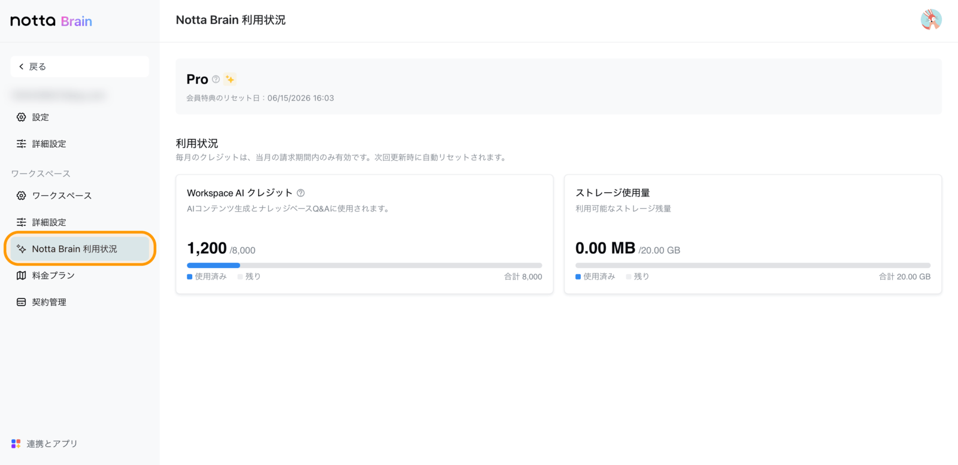958x465 pixels.
Task: Open 詳細設定 under account settings
Action: pos(80,144)
